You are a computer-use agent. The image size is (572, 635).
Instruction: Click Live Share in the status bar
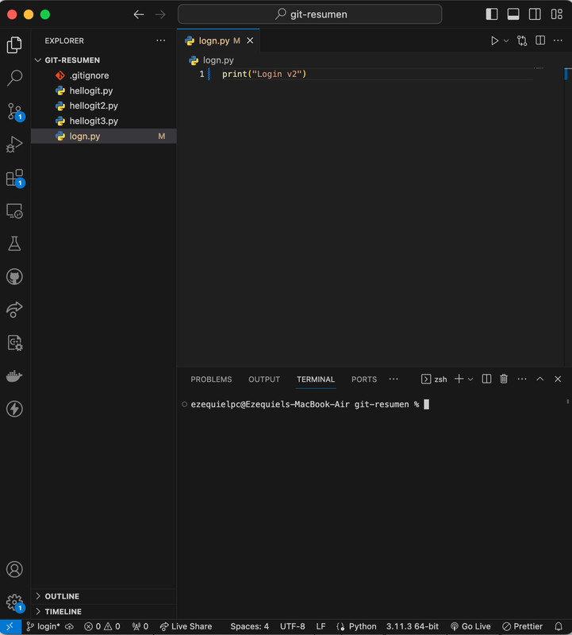[x=186, y=626]
